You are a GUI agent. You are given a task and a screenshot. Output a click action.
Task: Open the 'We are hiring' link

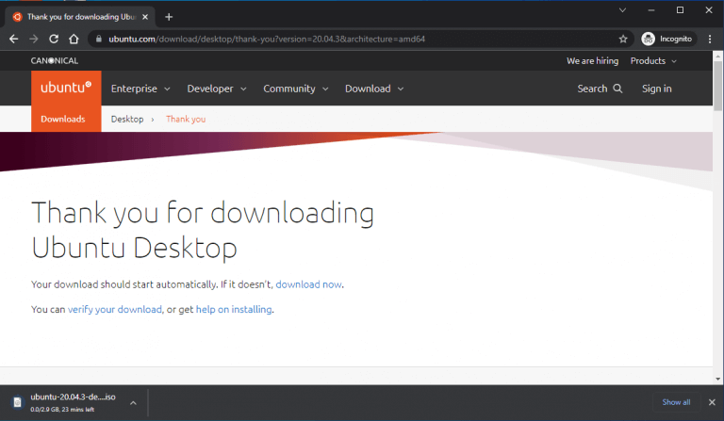pyautogui.click(x=592, y=61)
